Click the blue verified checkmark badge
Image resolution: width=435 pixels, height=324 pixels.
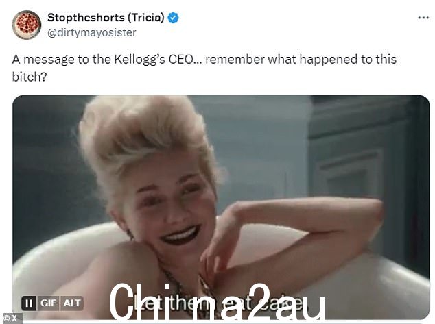click(174, 18)
